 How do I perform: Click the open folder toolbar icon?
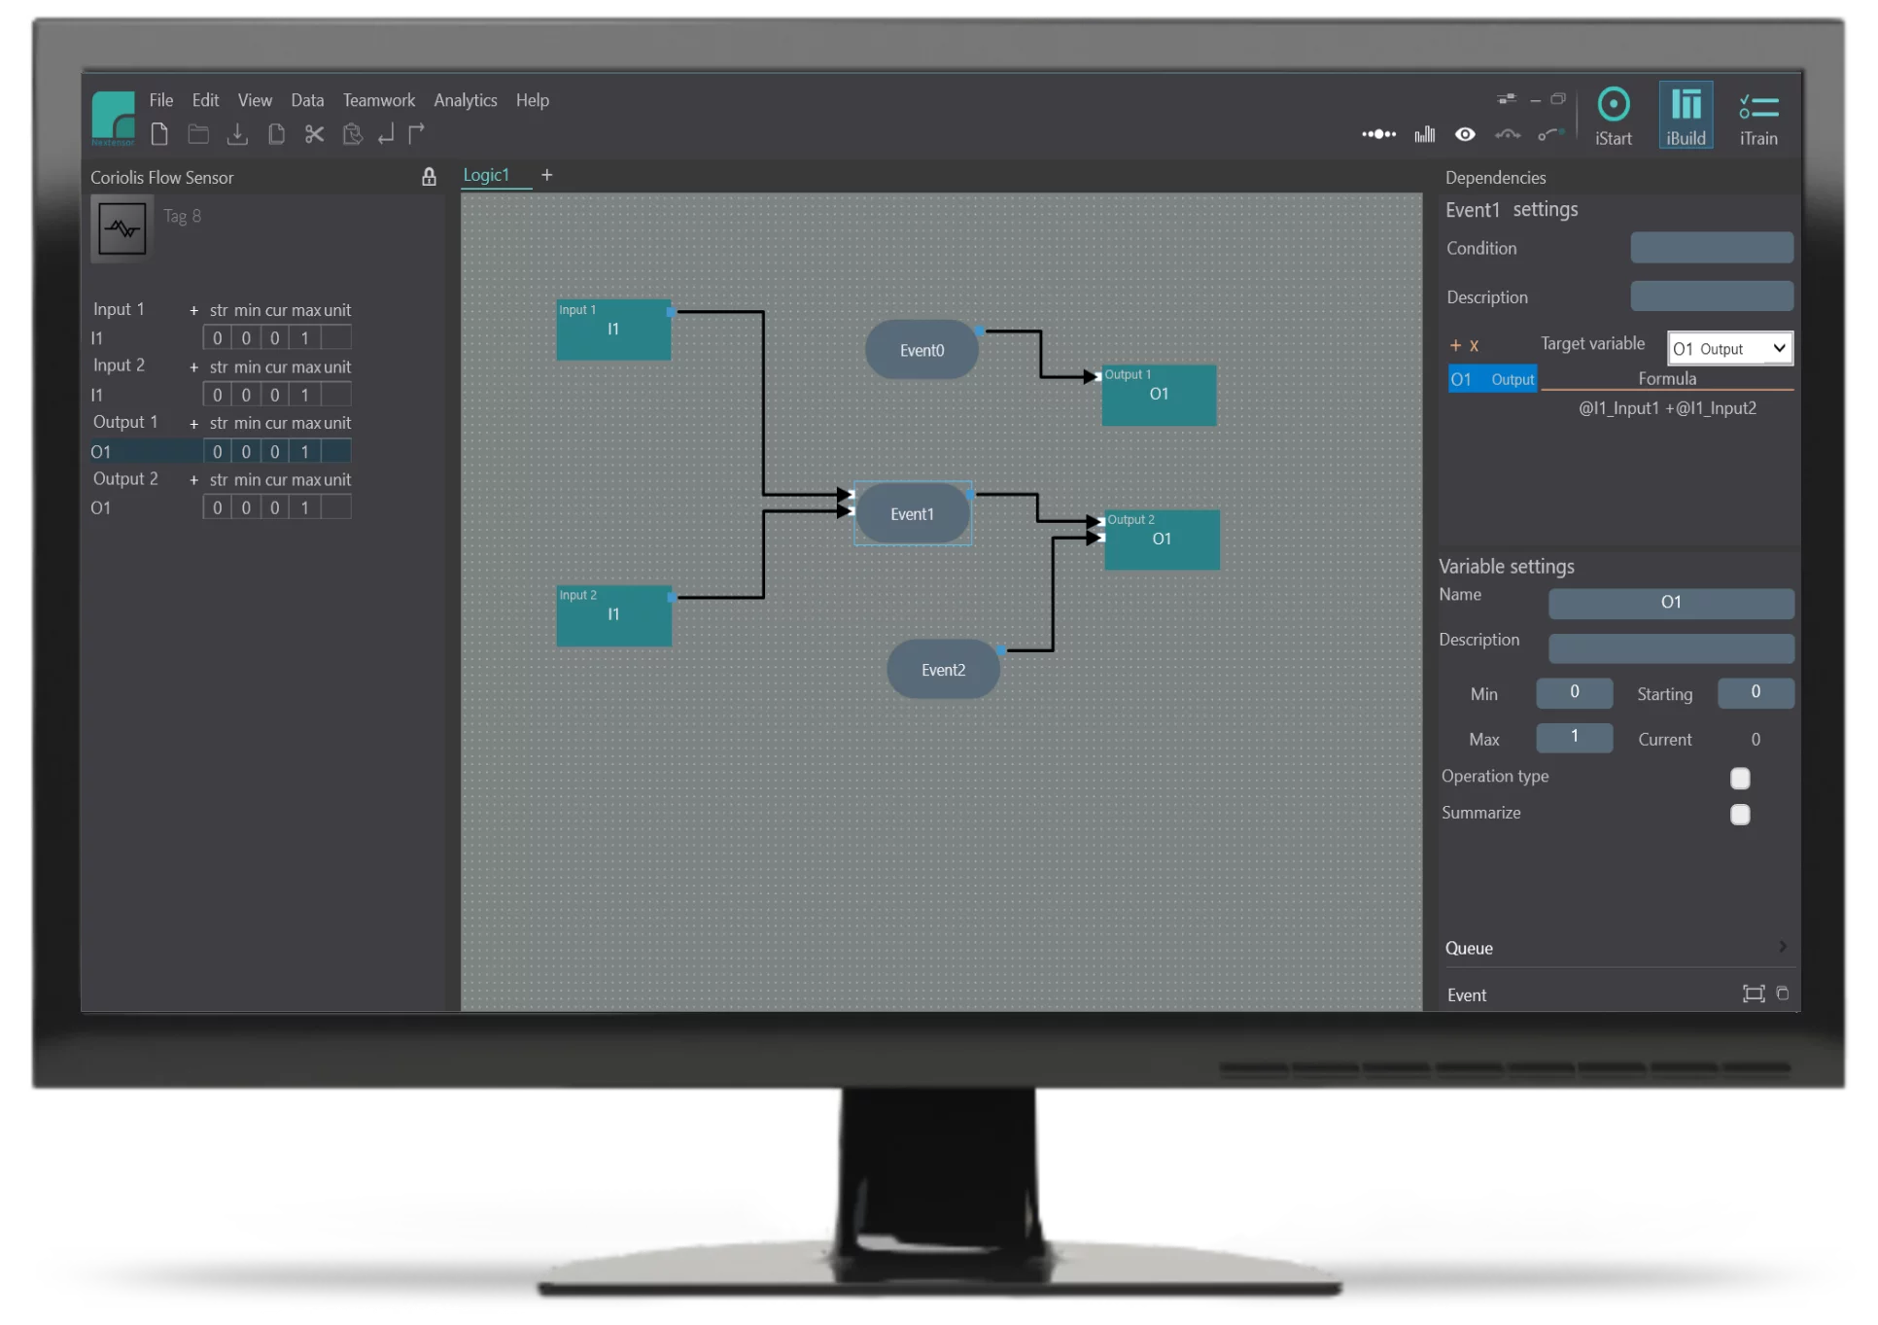(198, 134)
